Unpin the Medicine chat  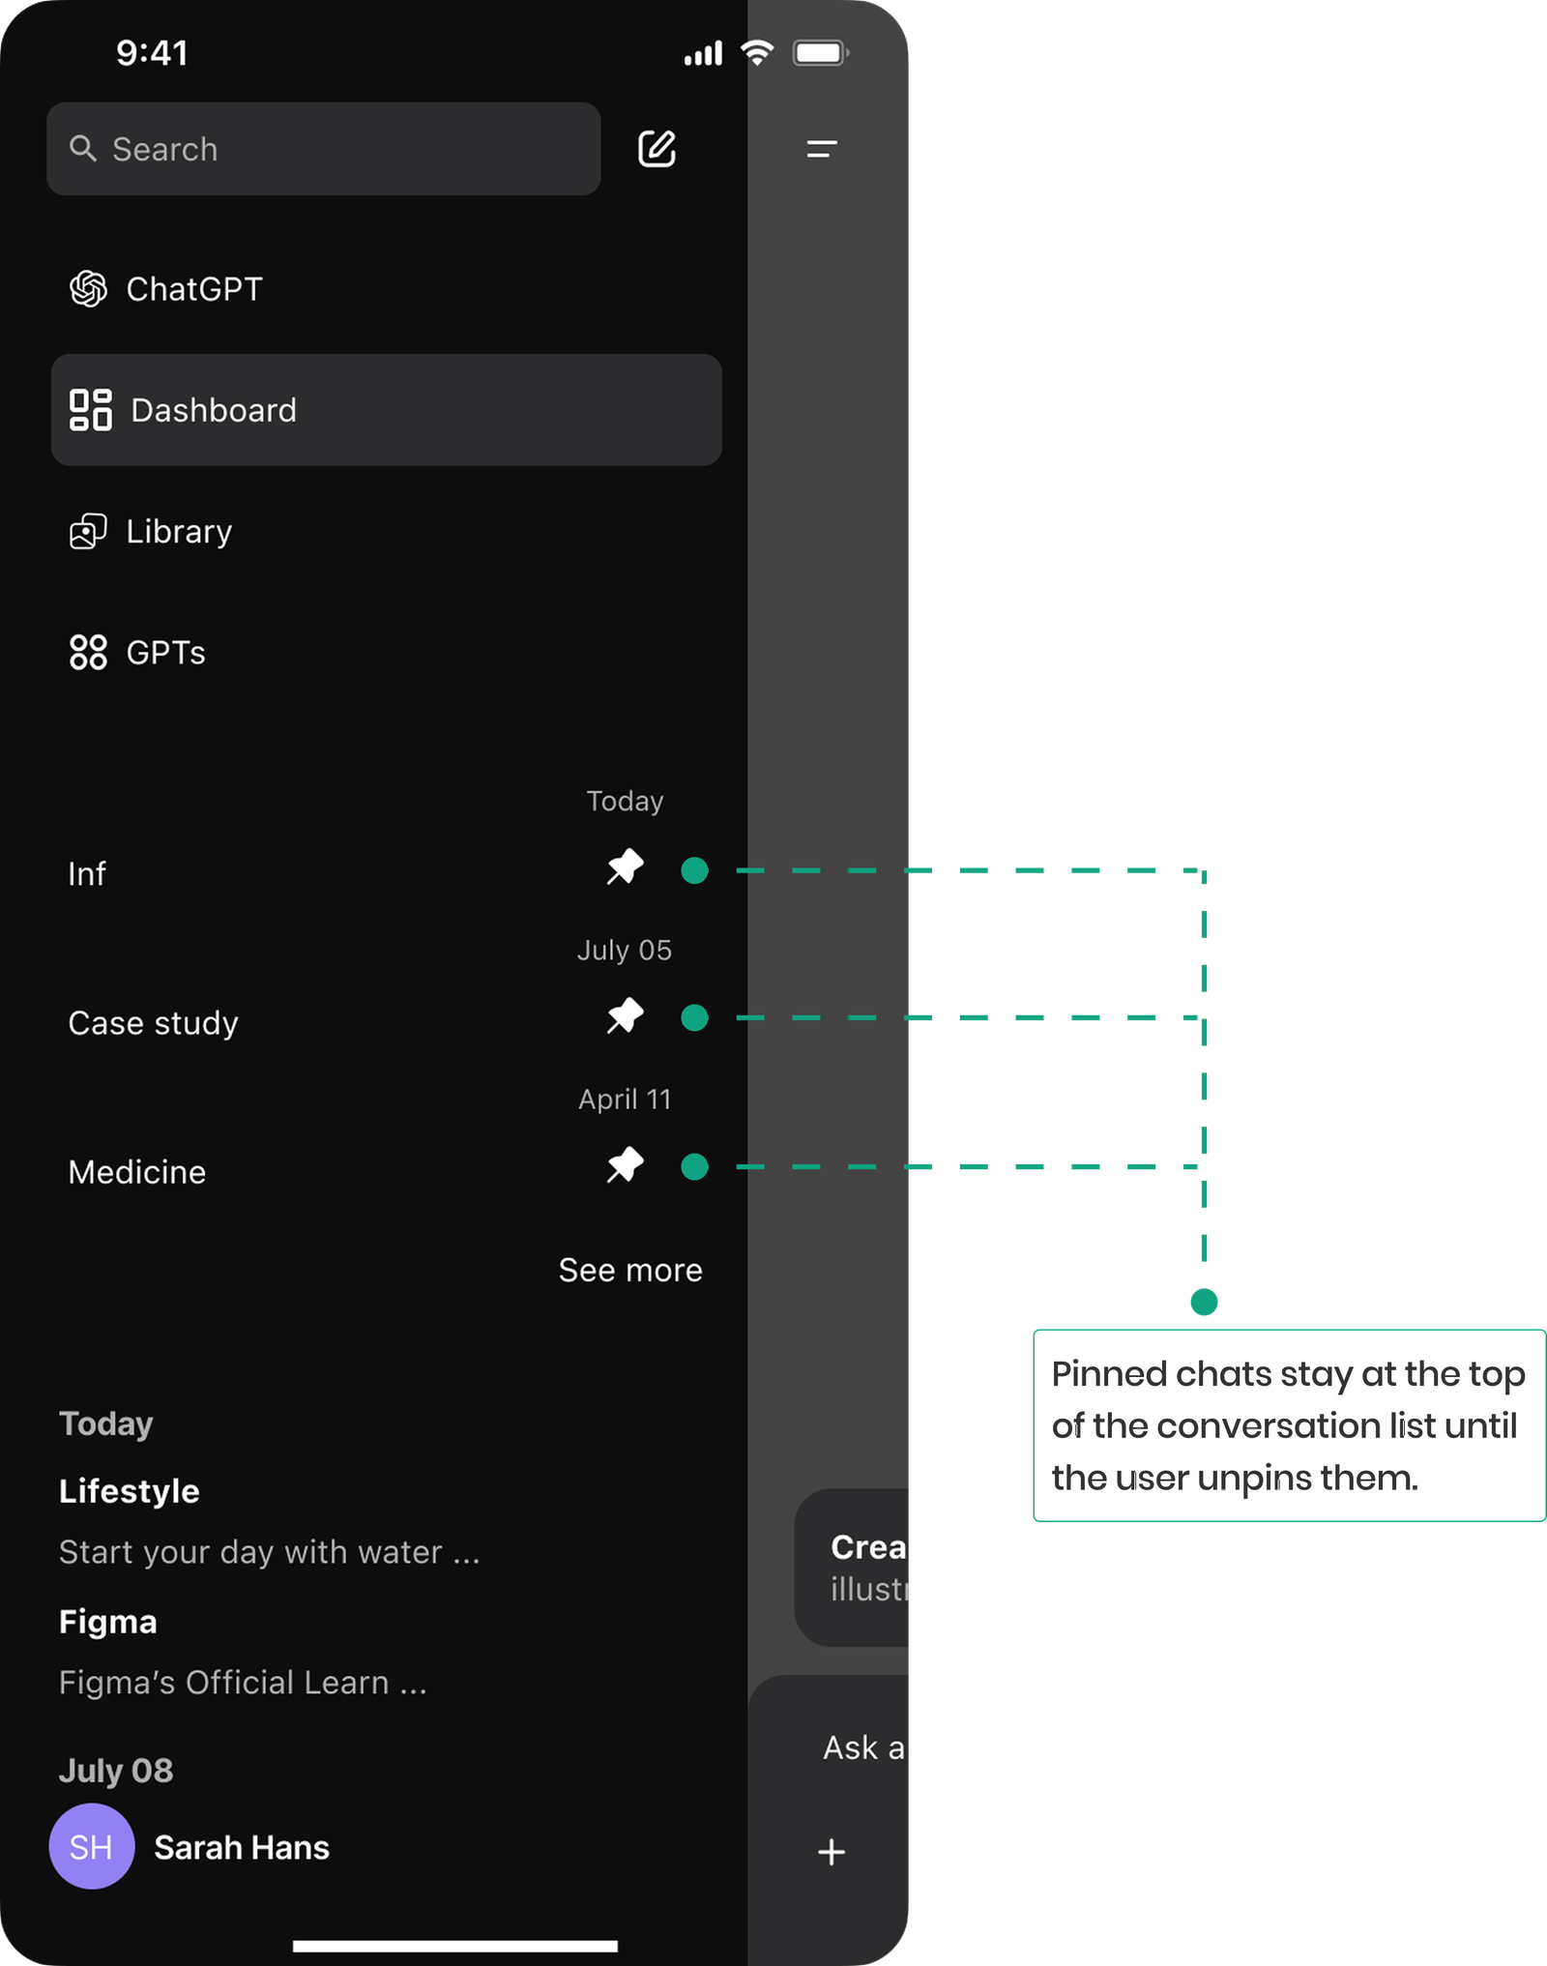(625, 1165)
